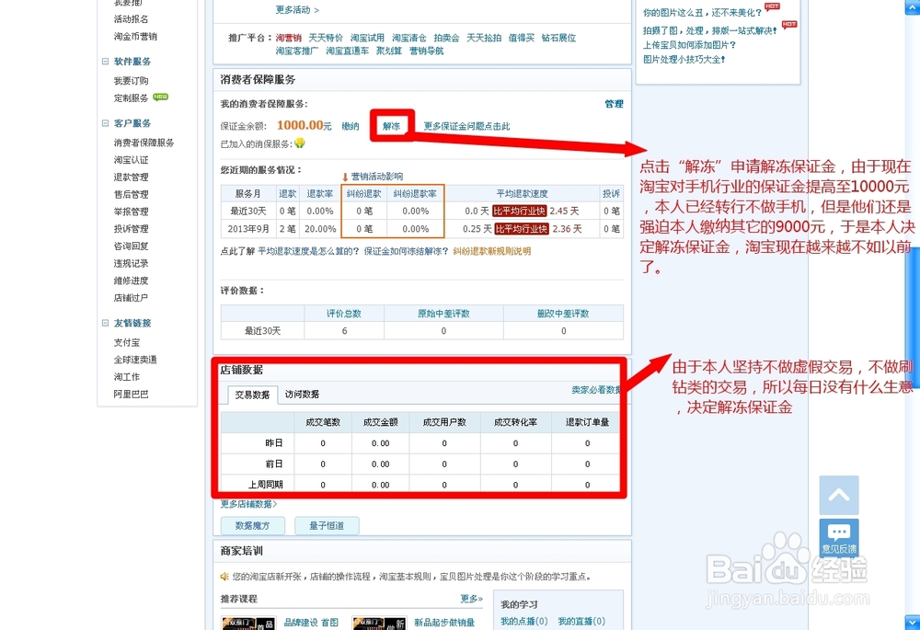920x630 pixels.
Task: Open 我的直播(0) link
Action: [581, 621]
